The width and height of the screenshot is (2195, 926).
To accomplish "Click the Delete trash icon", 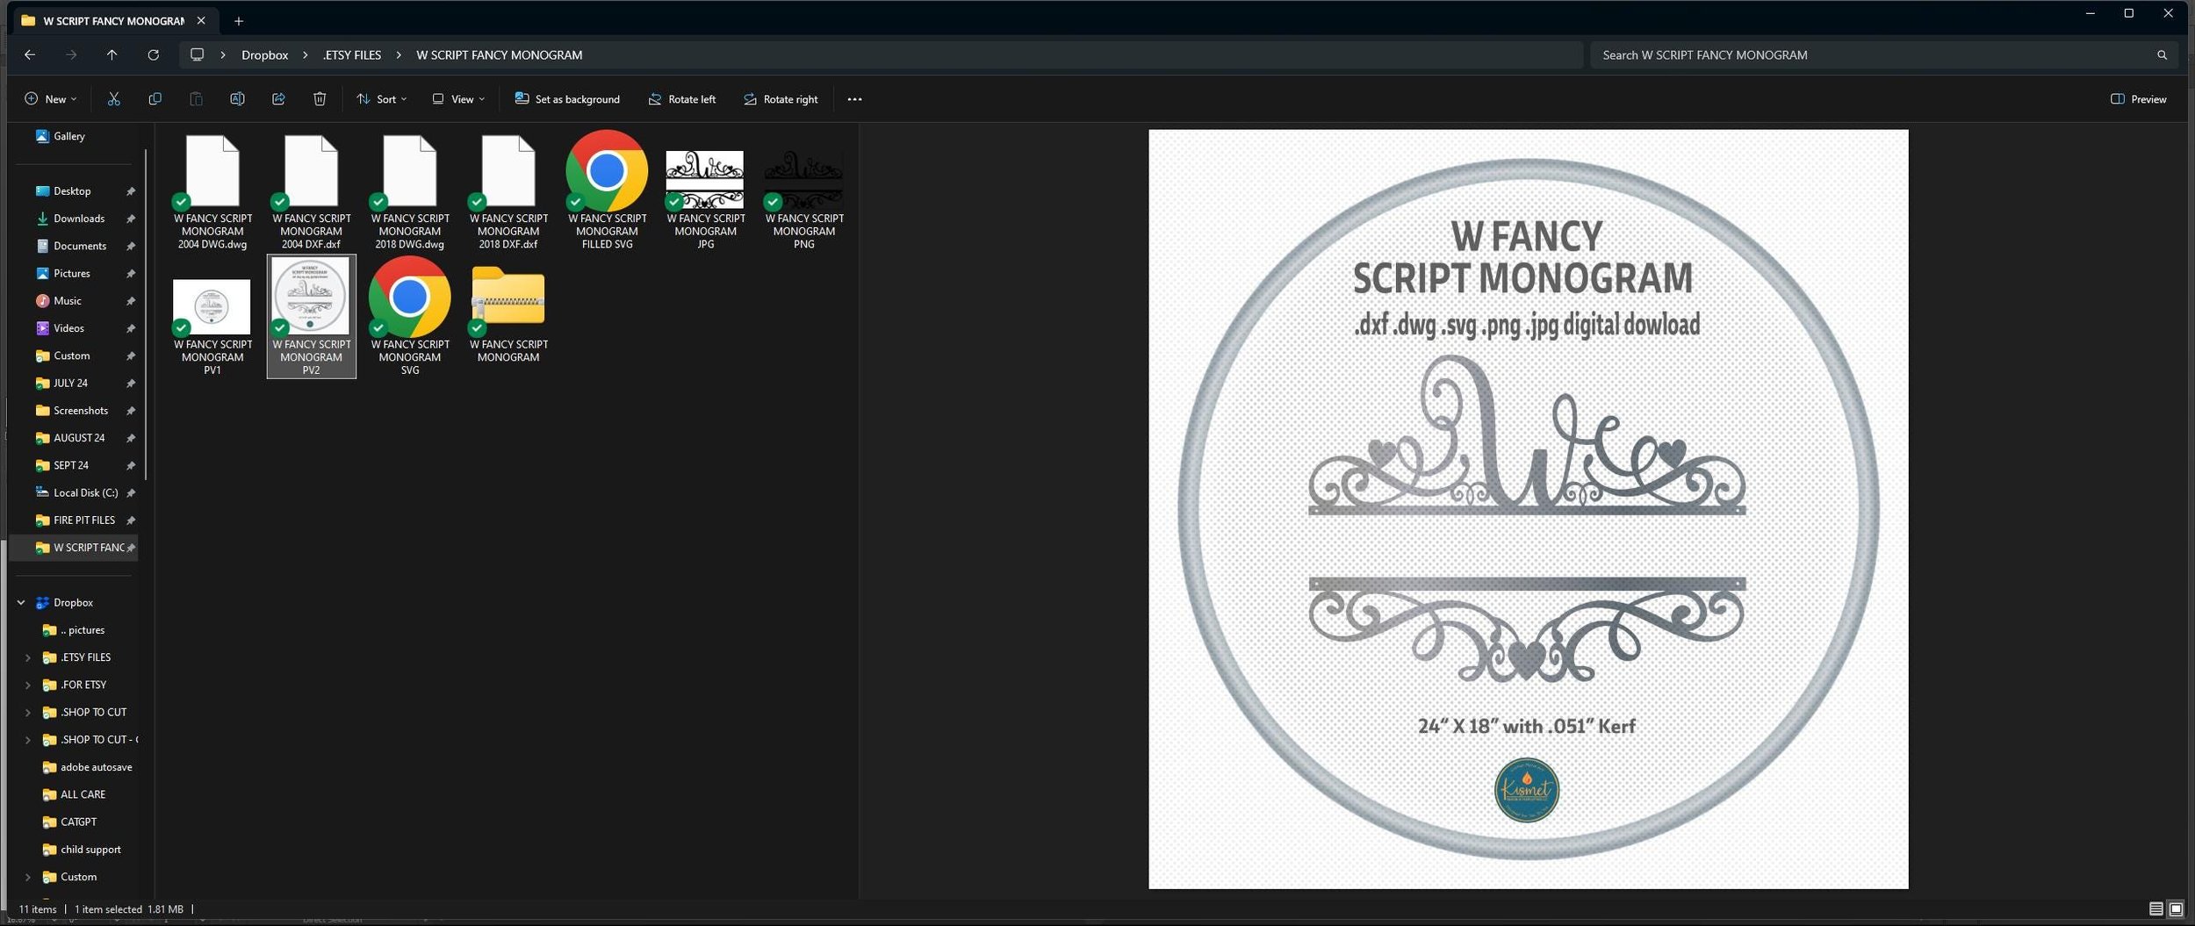I will (x=320, y=99).
